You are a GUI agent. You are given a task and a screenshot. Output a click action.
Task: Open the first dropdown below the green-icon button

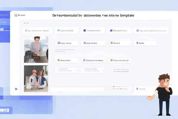pos(66,70)
